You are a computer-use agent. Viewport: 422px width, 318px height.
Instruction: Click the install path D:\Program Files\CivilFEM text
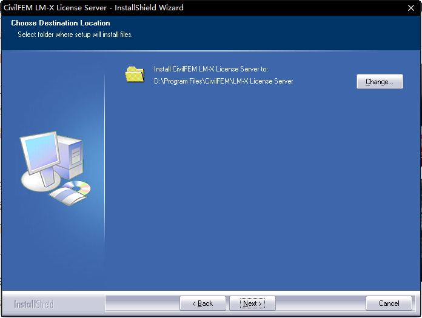coord(223,81)
